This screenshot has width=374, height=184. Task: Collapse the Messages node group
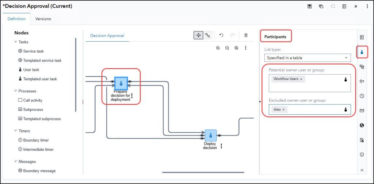16,162
